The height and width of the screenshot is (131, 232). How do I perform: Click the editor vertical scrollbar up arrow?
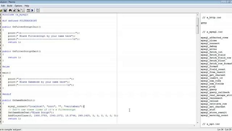(x=198, y=15)
